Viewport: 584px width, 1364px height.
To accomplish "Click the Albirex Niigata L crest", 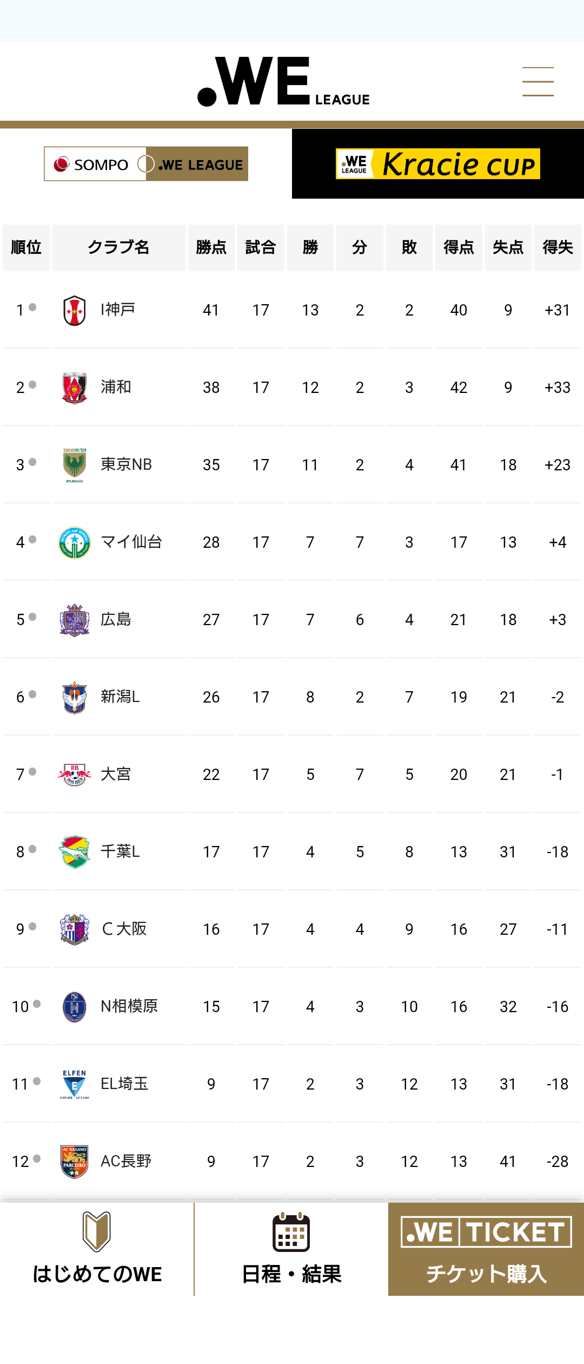I will click(75, 697).
